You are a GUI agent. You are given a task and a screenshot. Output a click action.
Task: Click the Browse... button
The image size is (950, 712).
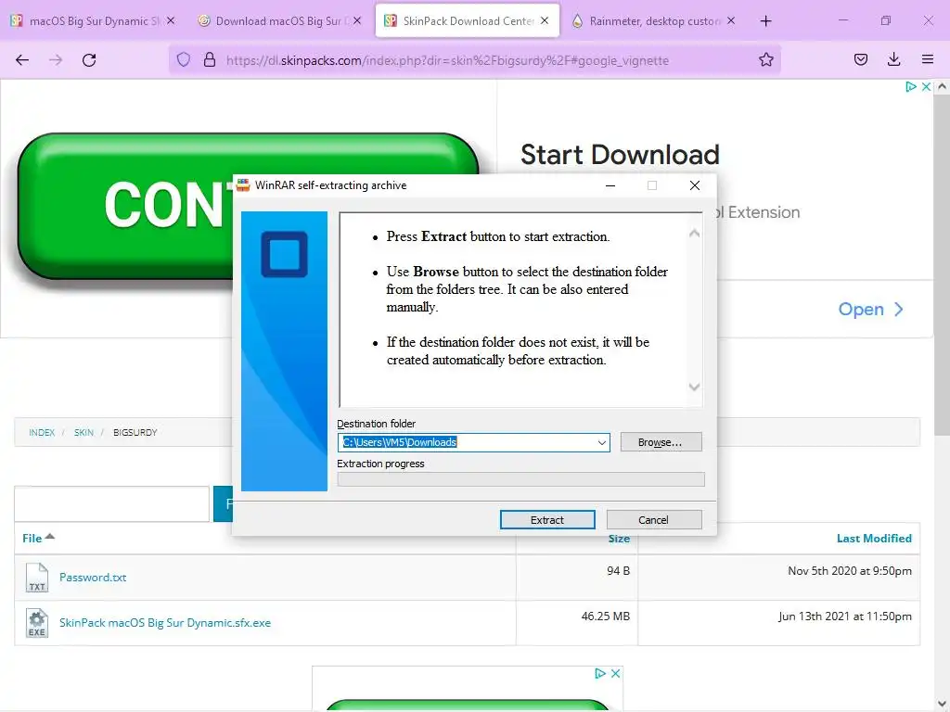[661, 442]
